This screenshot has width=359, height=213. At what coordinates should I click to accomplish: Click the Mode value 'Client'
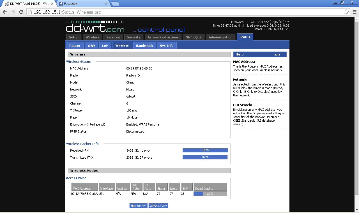pyautogui.click(x=130, y=82)
